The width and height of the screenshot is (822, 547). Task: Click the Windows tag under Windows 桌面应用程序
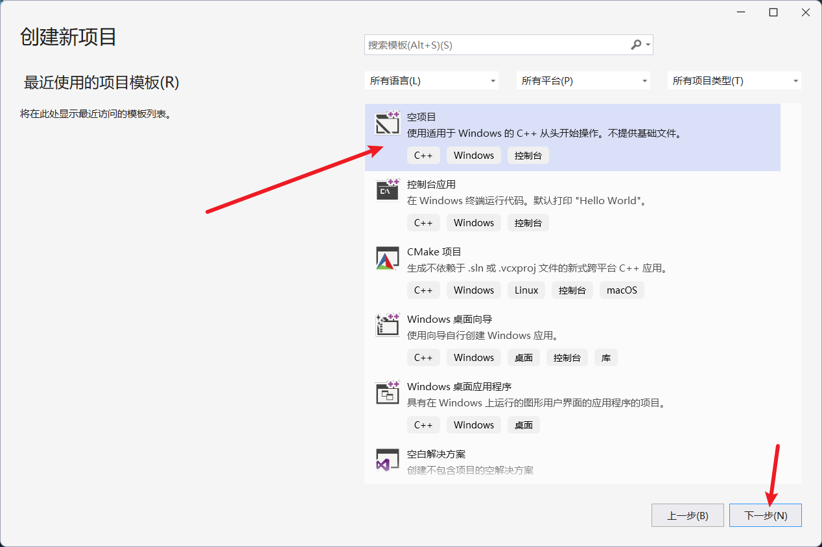coord(474,425)
